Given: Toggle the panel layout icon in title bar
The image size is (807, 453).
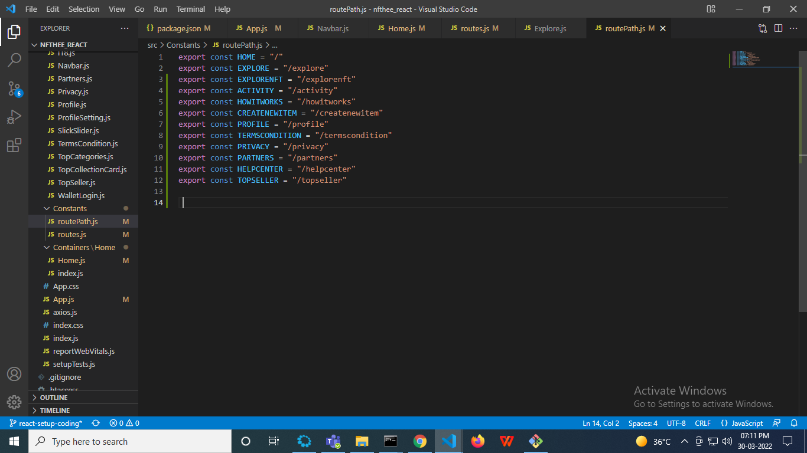Looking at the screenshot, I should tap(711, 9).
